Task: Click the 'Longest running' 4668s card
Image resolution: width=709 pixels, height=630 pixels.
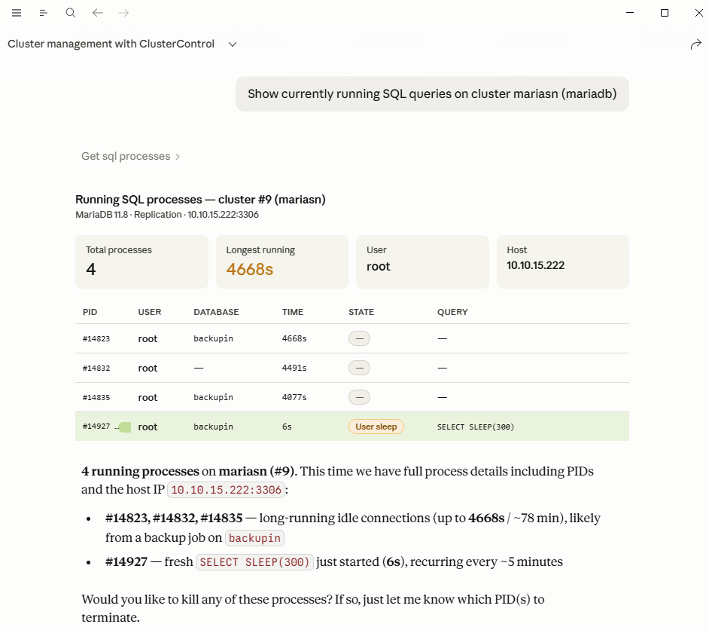Action: (x=282, y=261)
